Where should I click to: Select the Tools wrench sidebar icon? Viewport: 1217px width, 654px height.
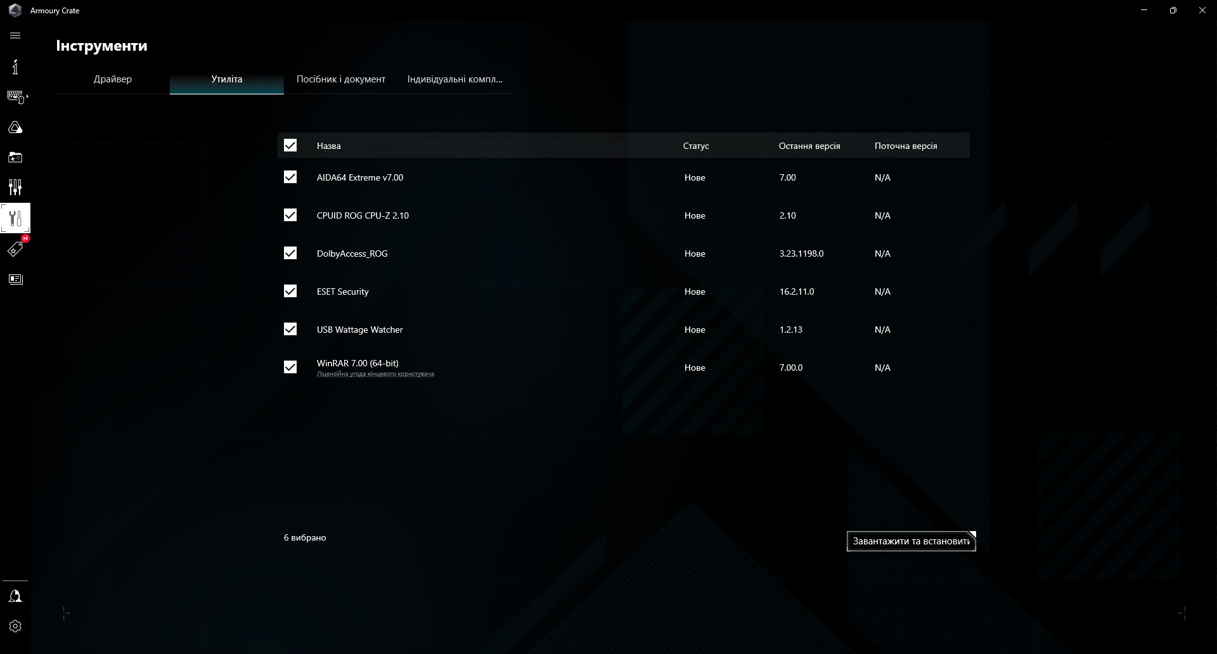15,218
